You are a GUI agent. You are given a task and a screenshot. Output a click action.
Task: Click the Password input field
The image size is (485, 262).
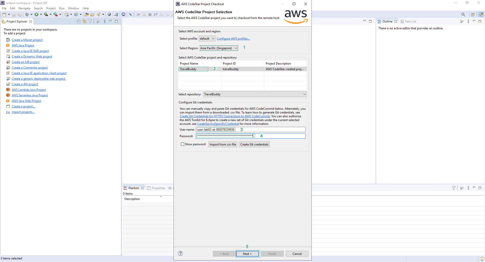(251, 136)
